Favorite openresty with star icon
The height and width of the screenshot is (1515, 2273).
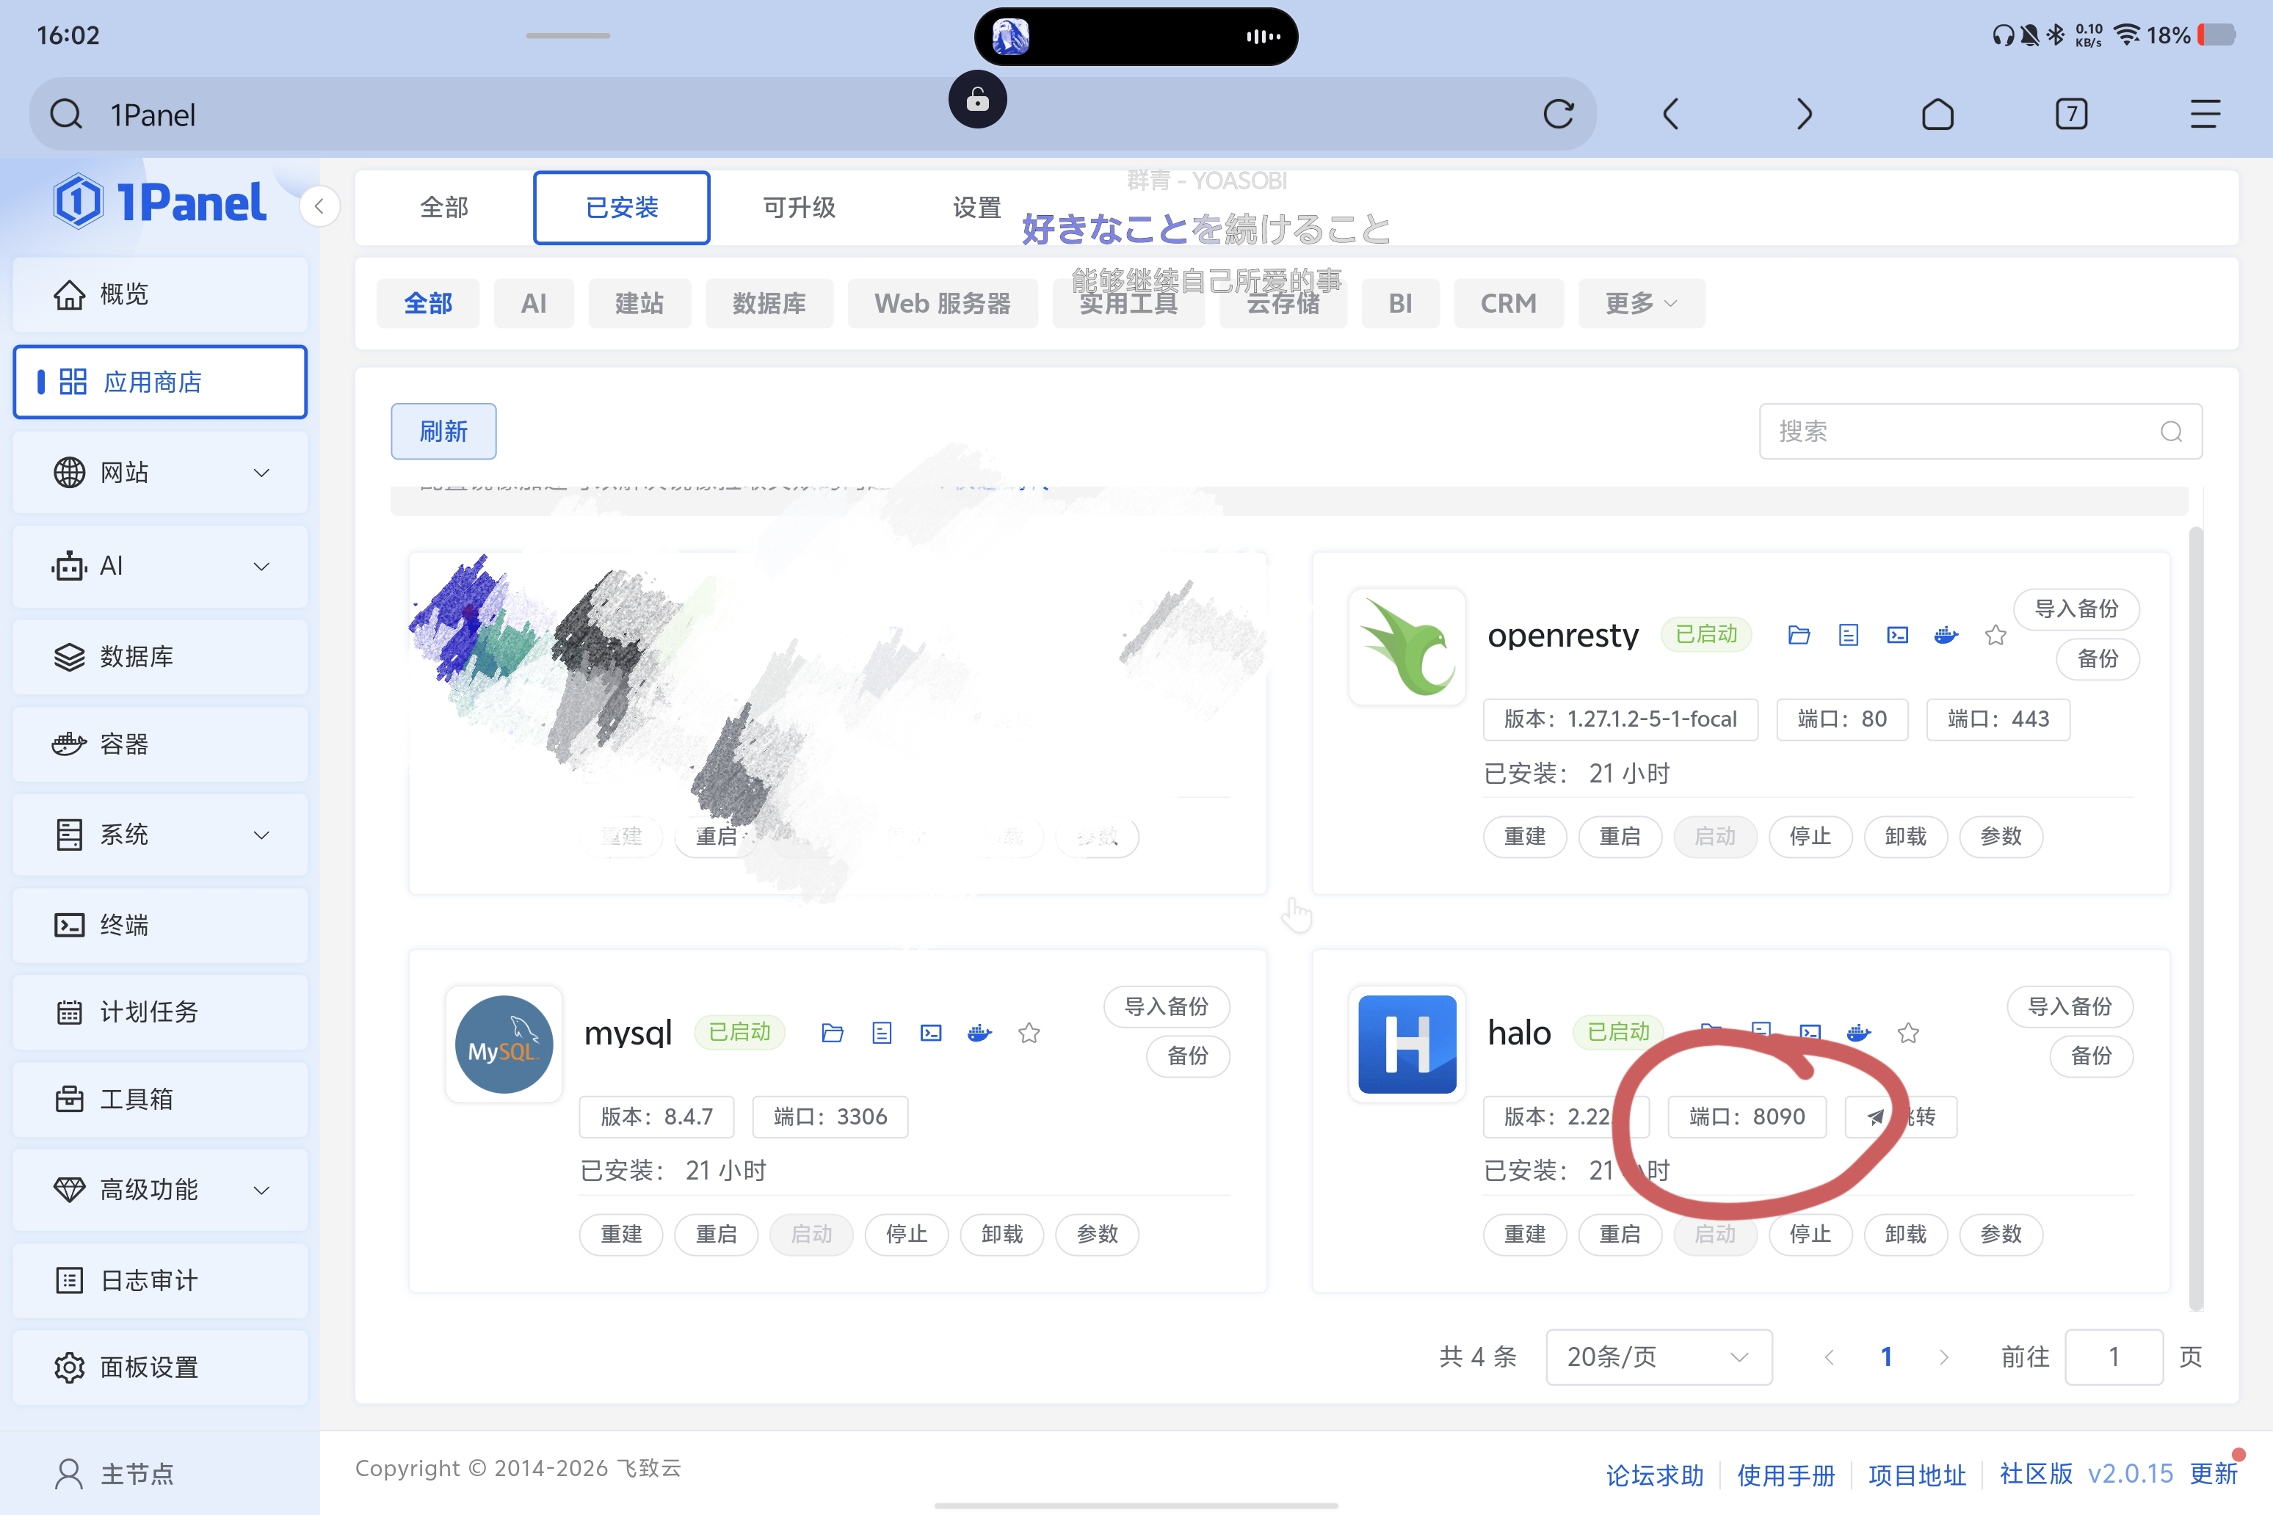click(1995, 635)
